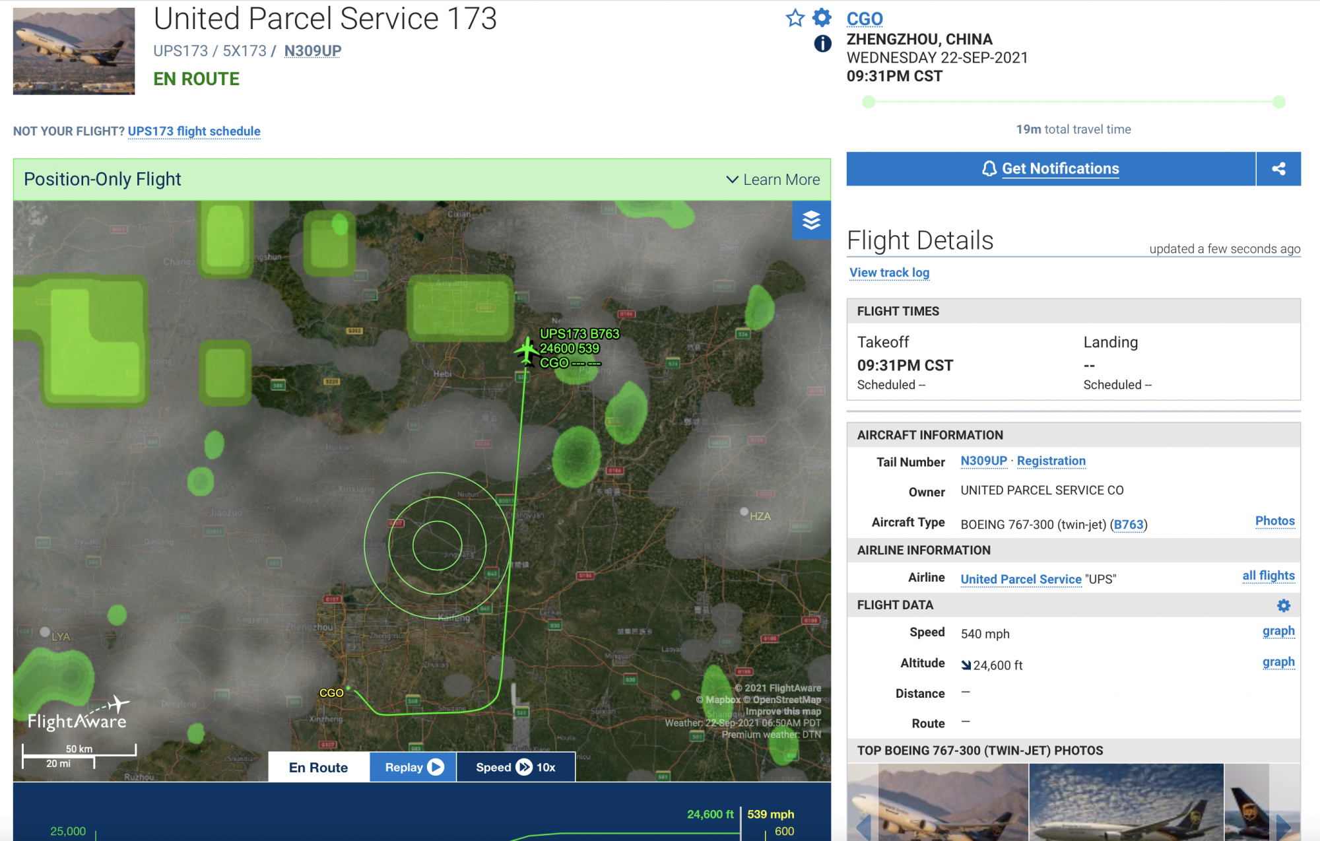Click the 24,600 ft altitude chart label
The width and height of the screenshot is (1320, 841).
click(x=710, y=815)
